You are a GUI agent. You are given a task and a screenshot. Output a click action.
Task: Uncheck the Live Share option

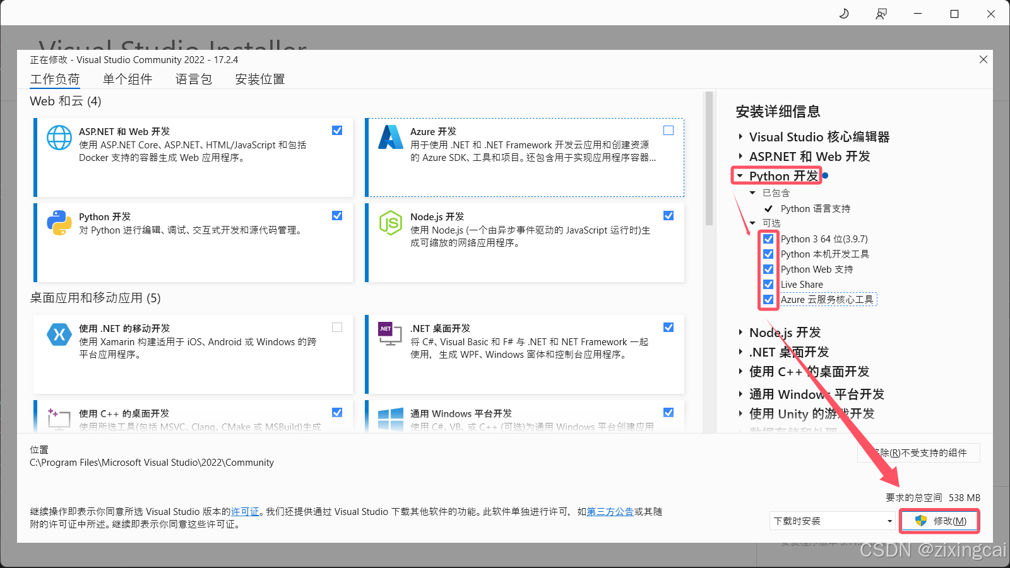pyautogui.click(x=768, y=285)
